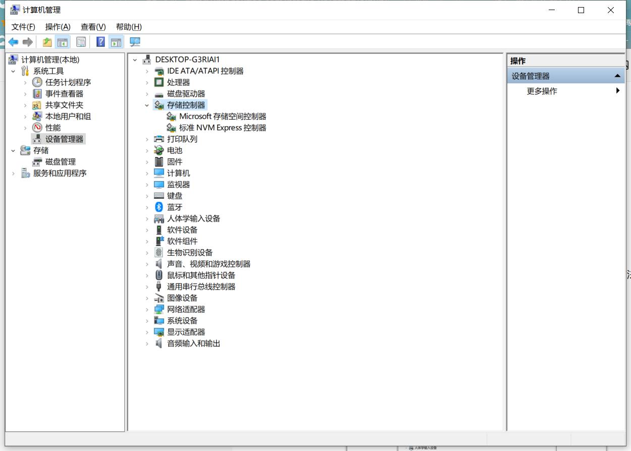Image resolution: width=631 pixels, height=451 pixels.
Task: Click the Microsoft 存储空间控制器 device icon
Action: [171, 117]
